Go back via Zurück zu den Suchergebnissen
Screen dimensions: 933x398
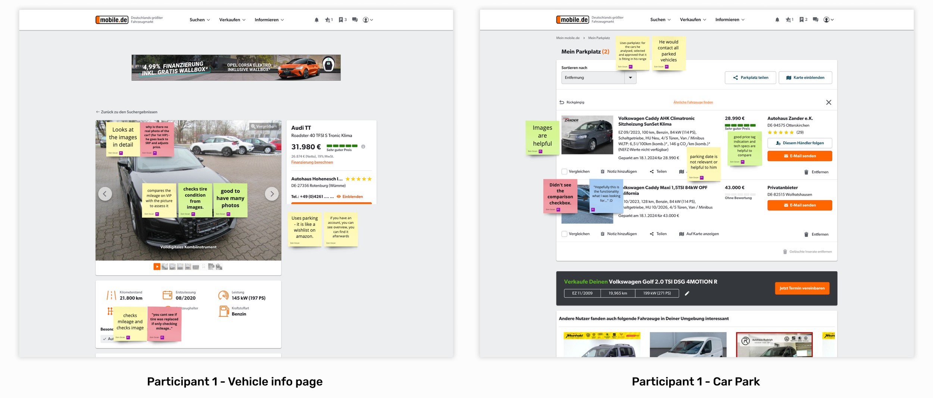click(x=127, y=112)
